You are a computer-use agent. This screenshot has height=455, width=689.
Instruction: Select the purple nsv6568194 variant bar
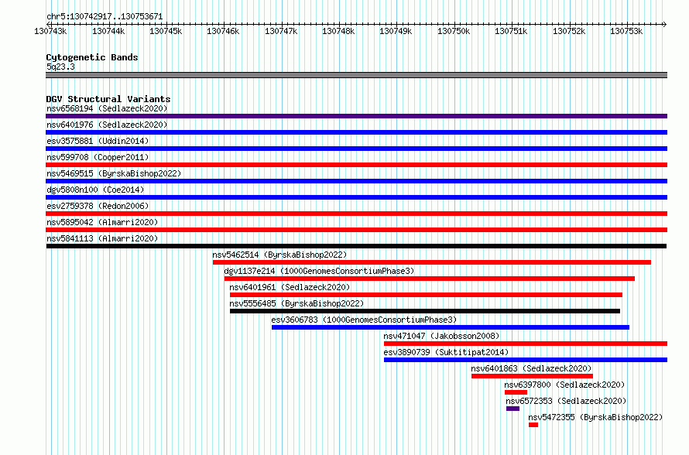(x=356, y=116)
